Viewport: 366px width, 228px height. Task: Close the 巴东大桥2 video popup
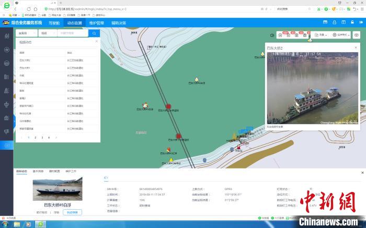[355, 47]
